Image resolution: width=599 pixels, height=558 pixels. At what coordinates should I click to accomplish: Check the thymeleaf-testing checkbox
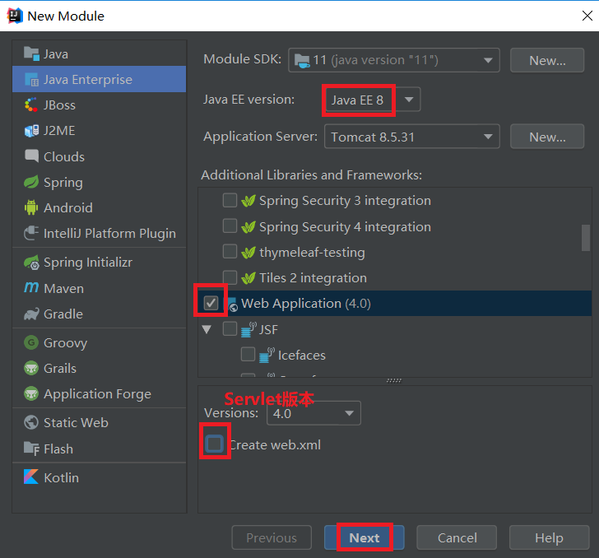pyautogui.click(x=230, y=252)
